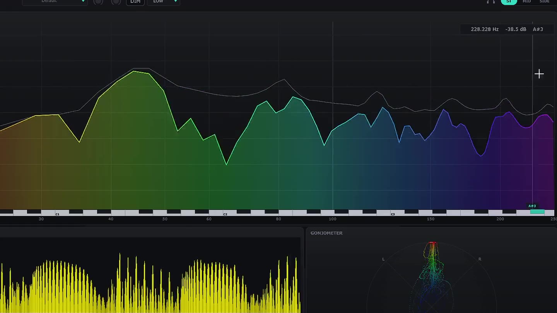The width and height of the screenshot is (557, 313).
Task: Click the goniometer stereo field plot
Action: tap(432, 277)
